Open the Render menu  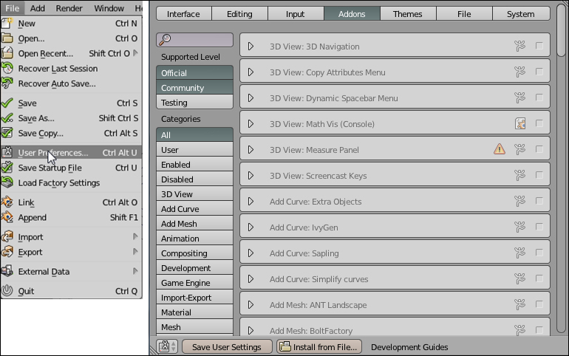pyautogui.click(x=69, y=8)
